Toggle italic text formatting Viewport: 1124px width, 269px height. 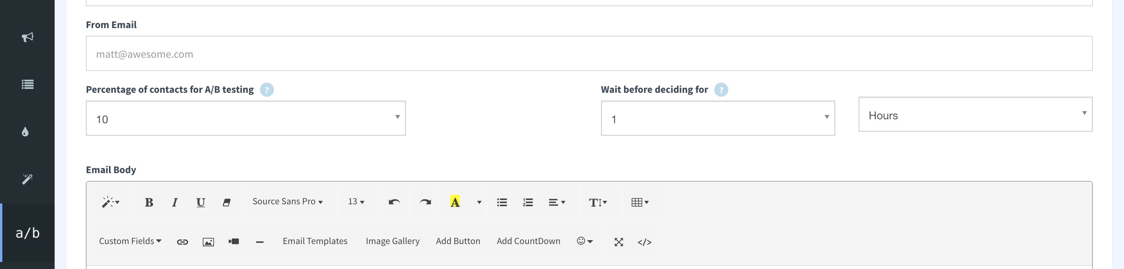(174, 202)
